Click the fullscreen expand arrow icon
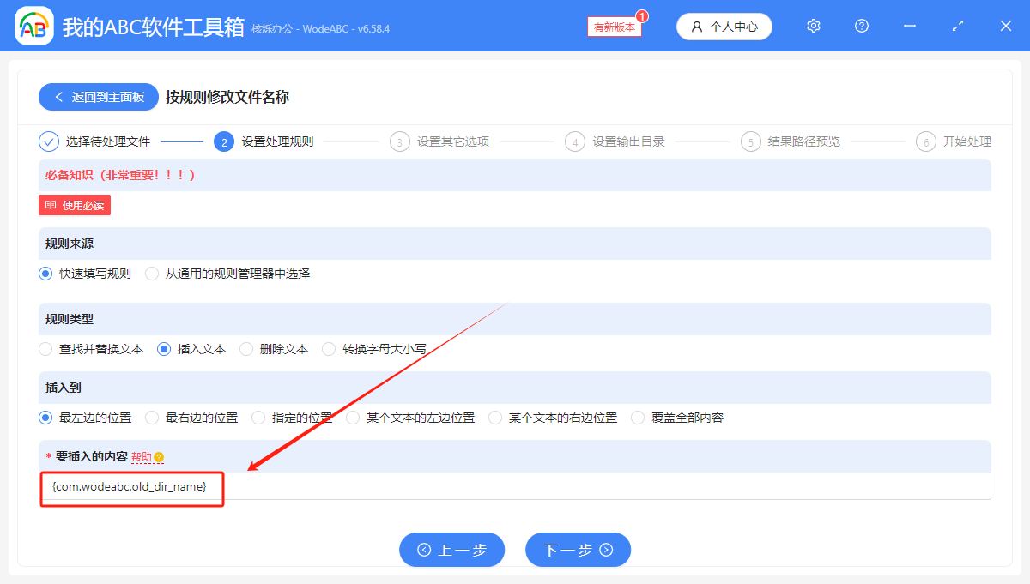 pyautogui.click(x=957, y=26)
